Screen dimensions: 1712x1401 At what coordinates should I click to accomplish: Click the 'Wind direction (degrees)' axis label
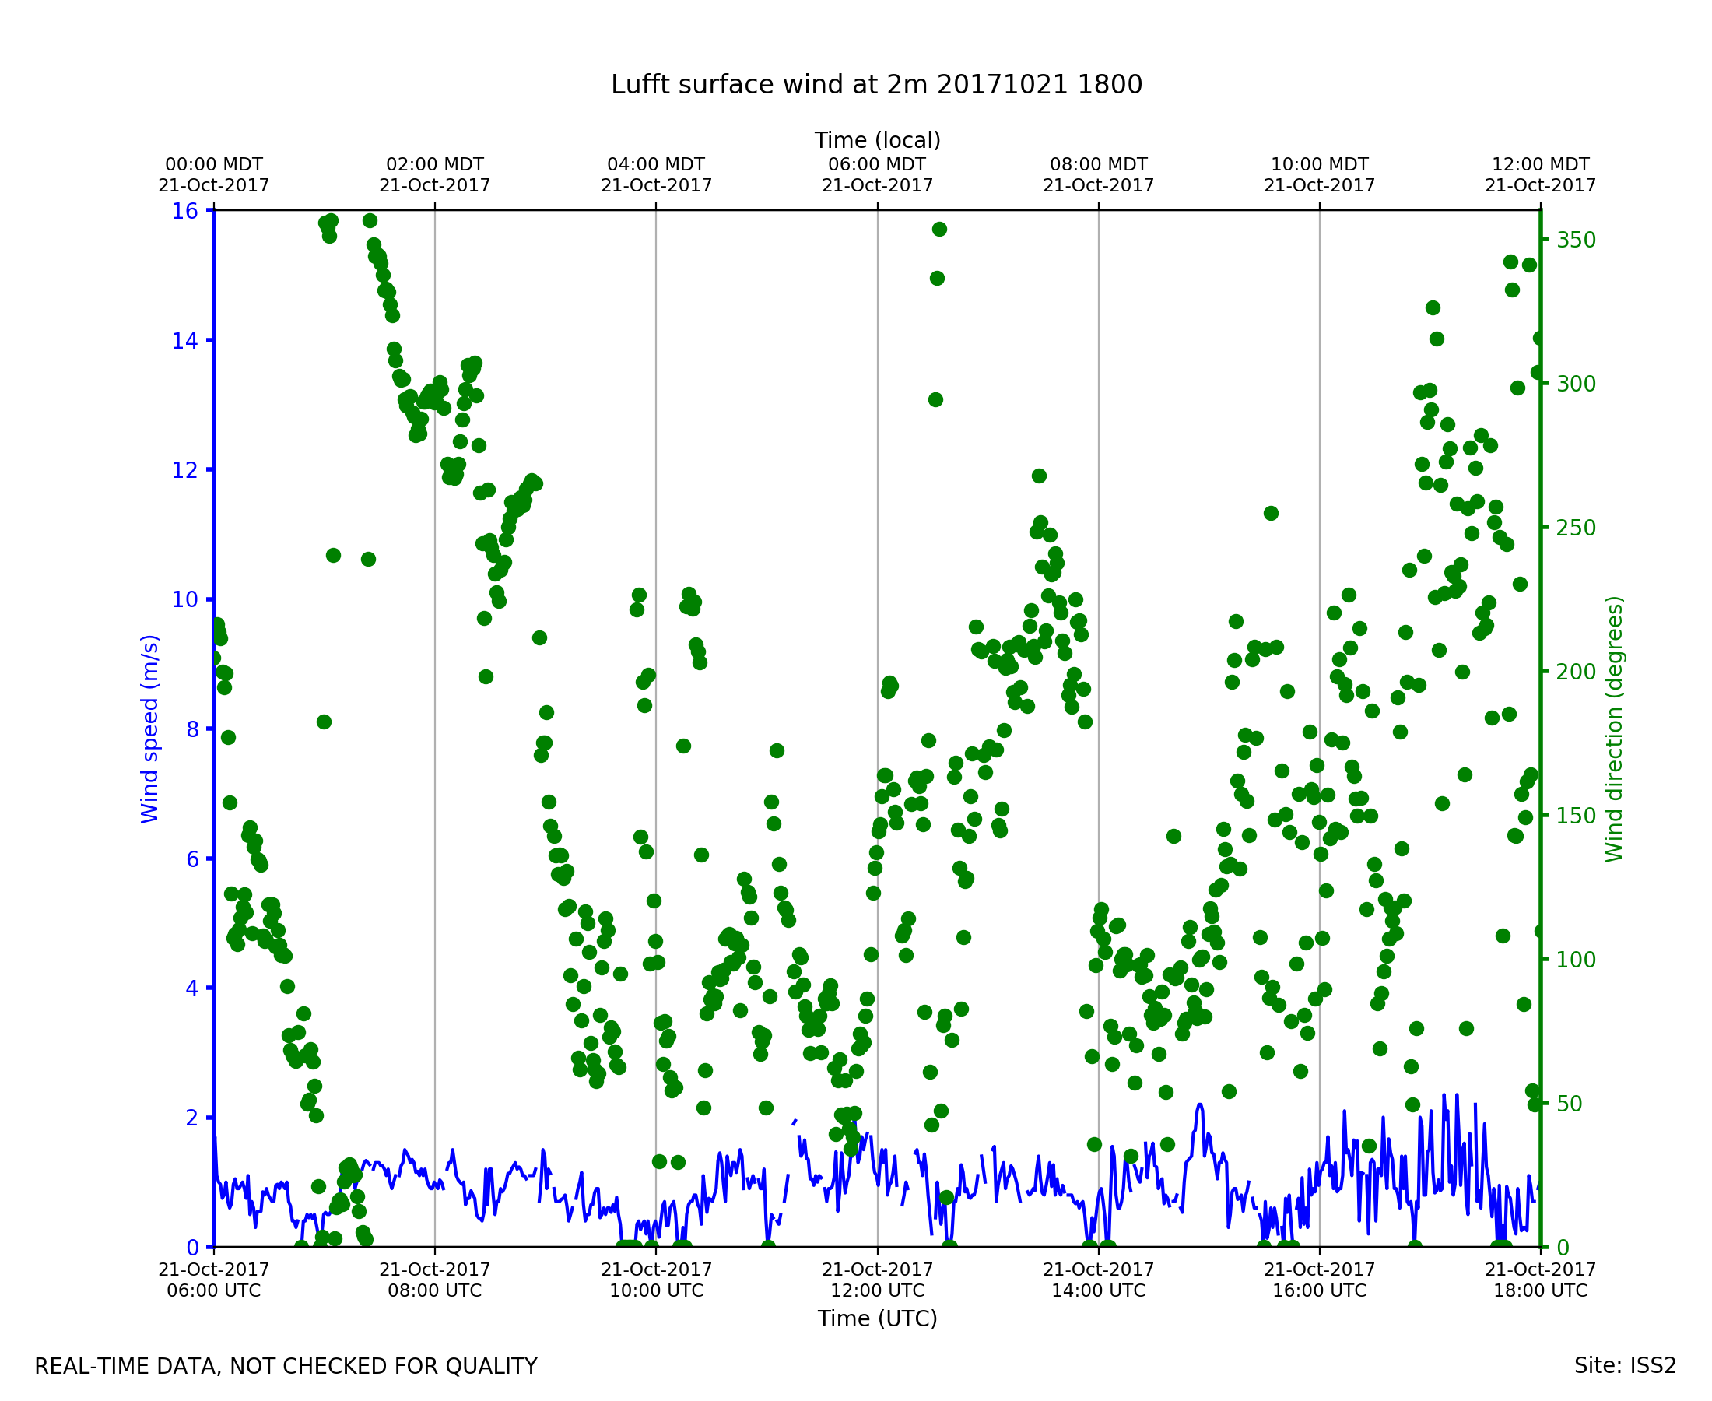pyautogui.click(x=1615, y=729)
